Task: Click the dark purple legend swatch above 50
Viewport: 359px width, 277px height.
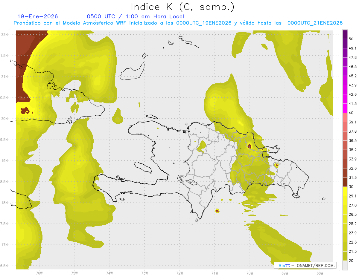Action: [x=345, y=34]
